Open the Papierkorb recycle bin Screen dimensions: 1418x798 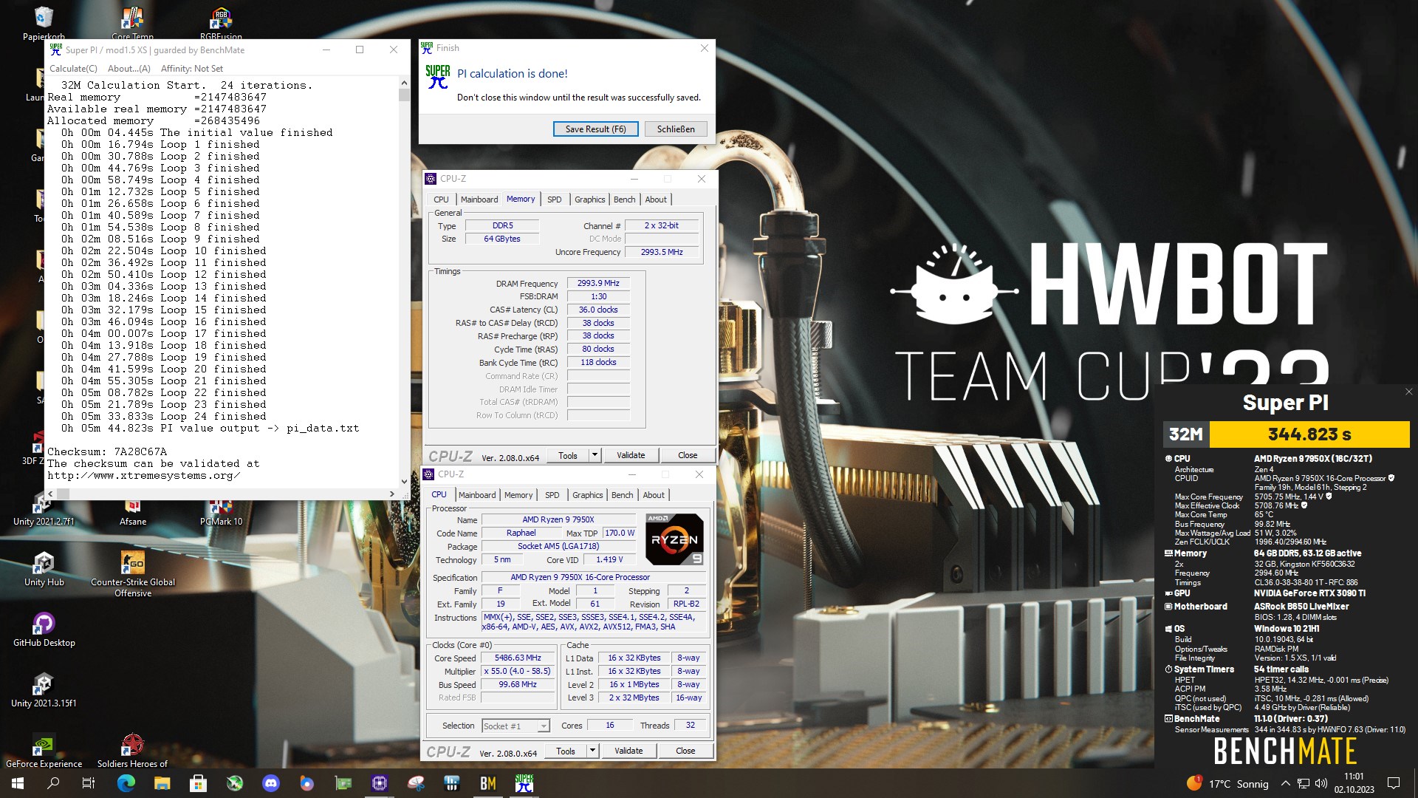44,22
